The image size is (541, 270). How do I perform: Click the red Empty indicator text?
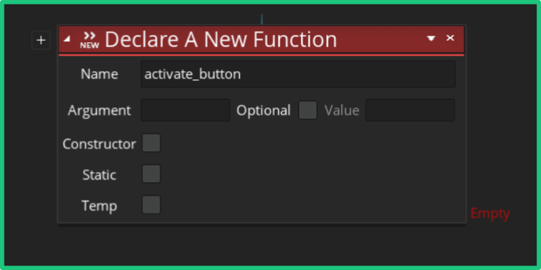490,213
